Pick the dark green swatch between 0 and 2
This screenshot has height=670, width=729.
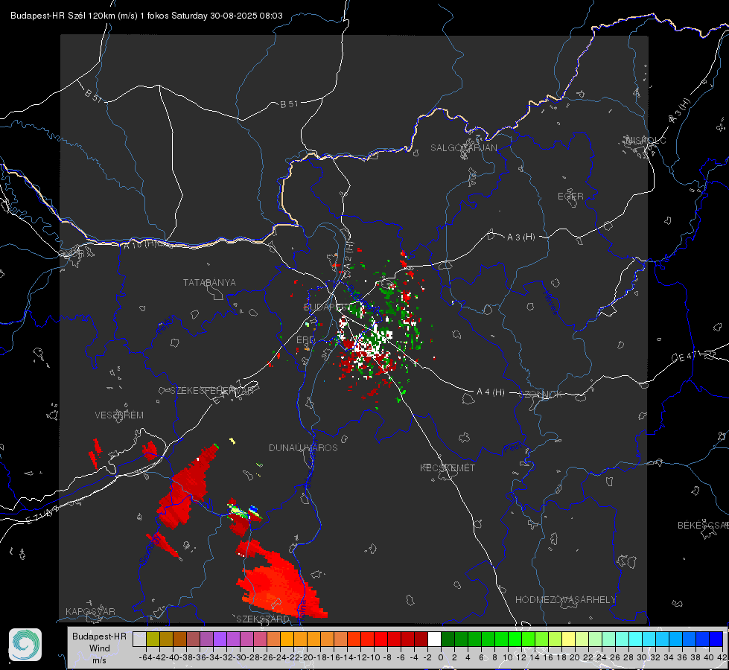(448, 639)
